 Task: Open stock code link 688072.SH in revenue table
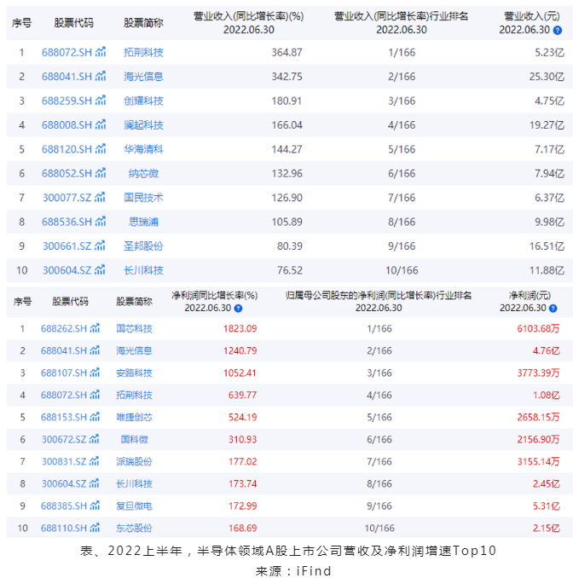(x=67, y=52)
